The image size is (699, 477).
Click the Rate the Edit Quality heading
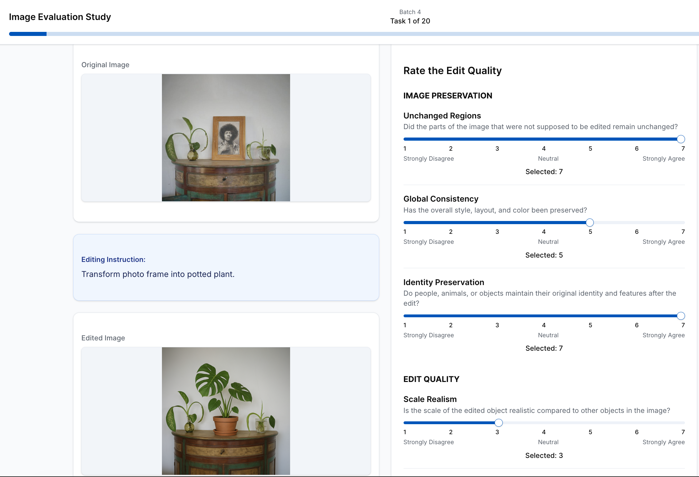pyautogui.click(x=452, y=71)
